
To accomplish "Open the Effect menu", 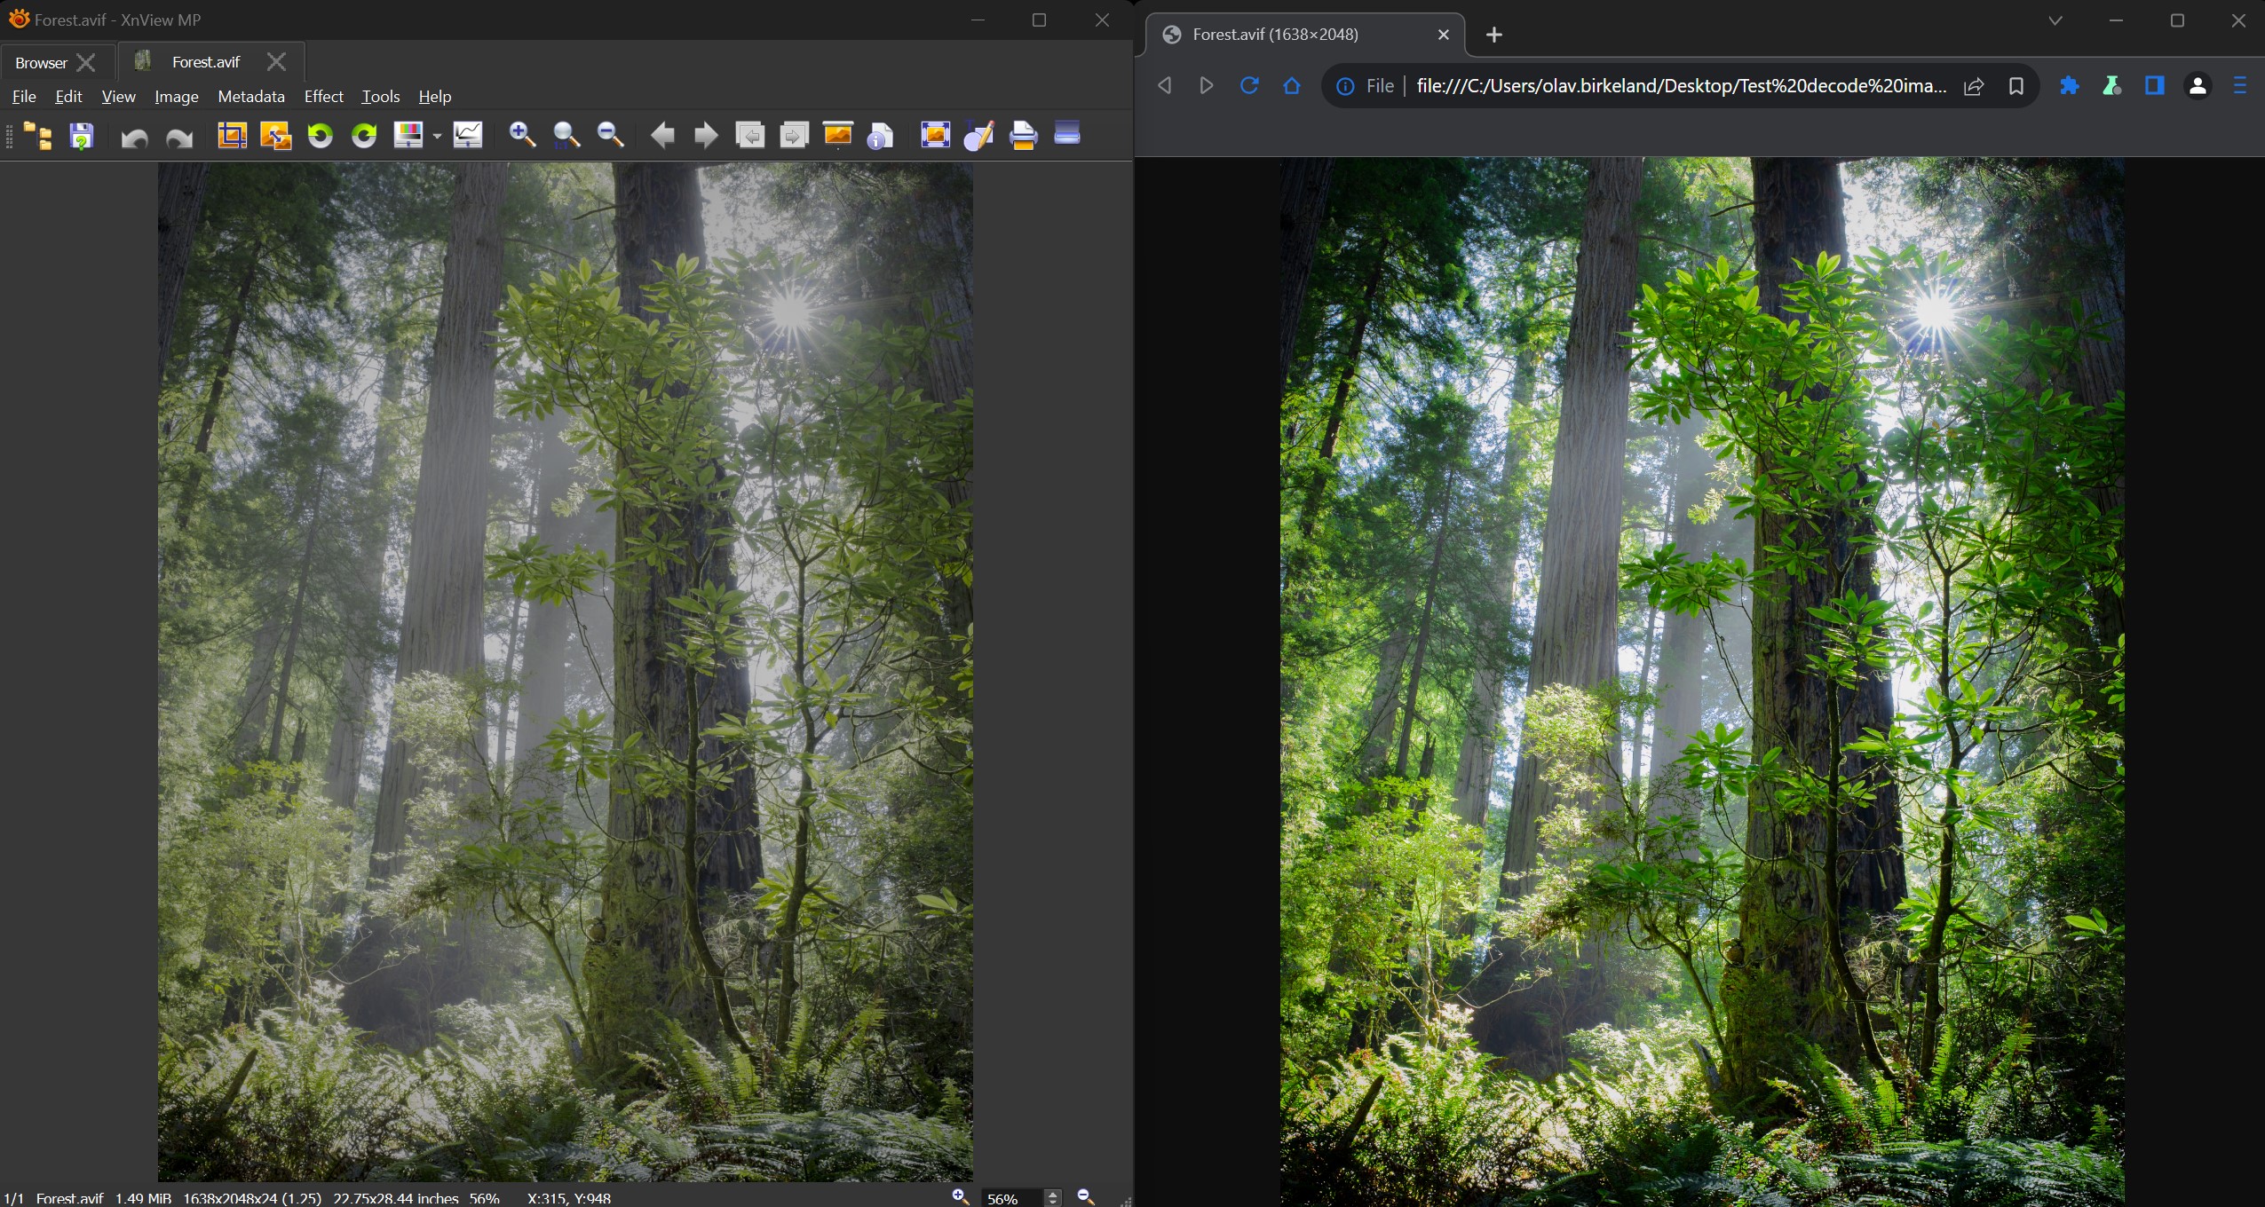I will pyautogui.click(x=323, y=97).
